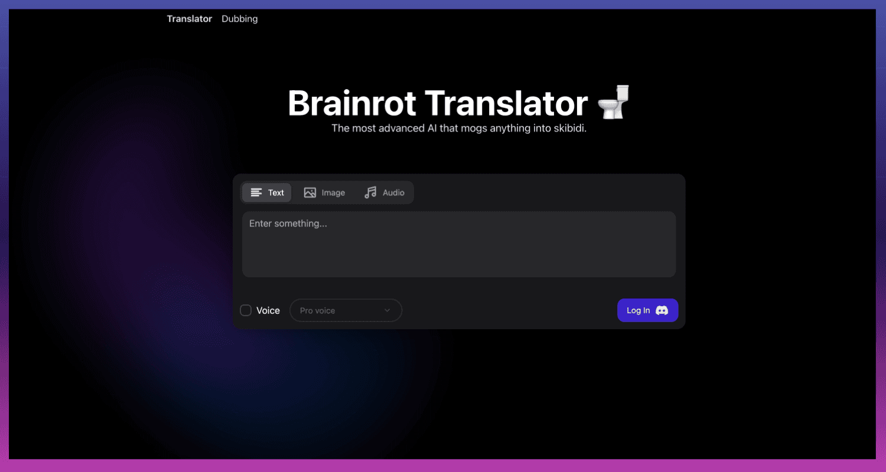
Task: Click the toilet emoji beside the title
Action: tap(614, 102)
